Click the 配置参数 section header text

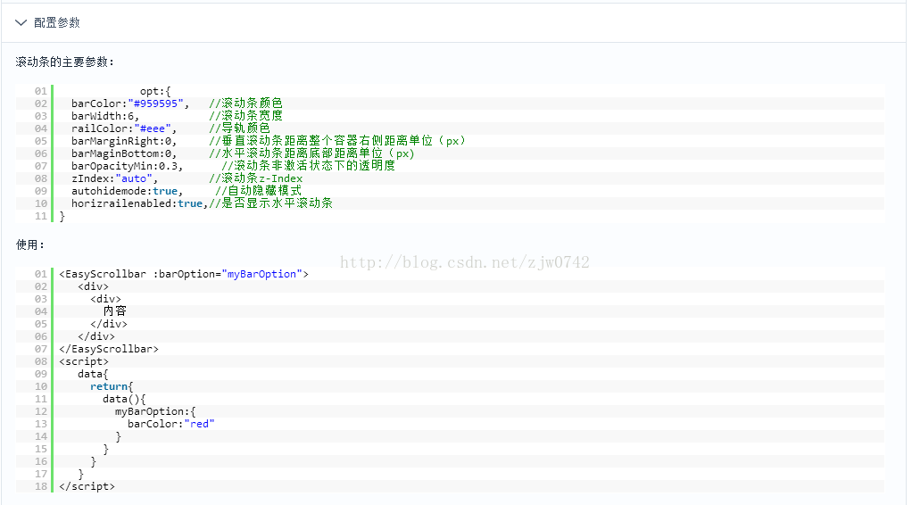[57, 22]
